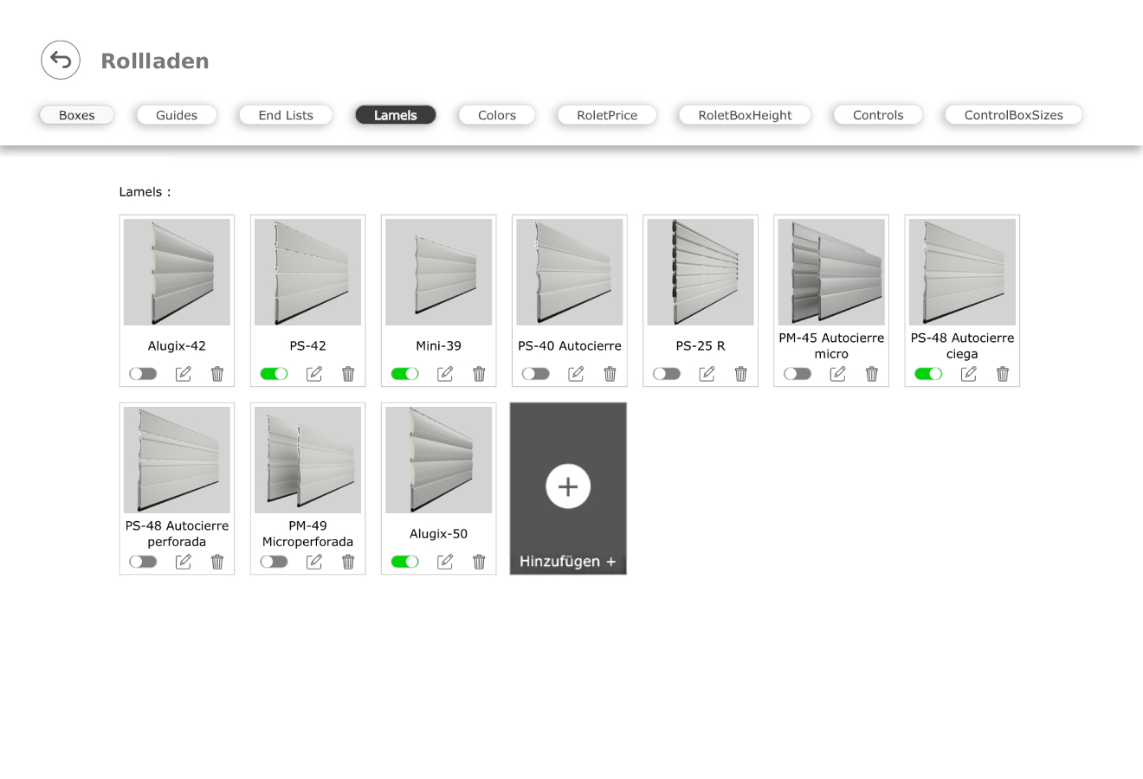Click the PS-48 Autocierre perforada name
The height and width of the screenshot is (779, 1143).
coord(177,534)
